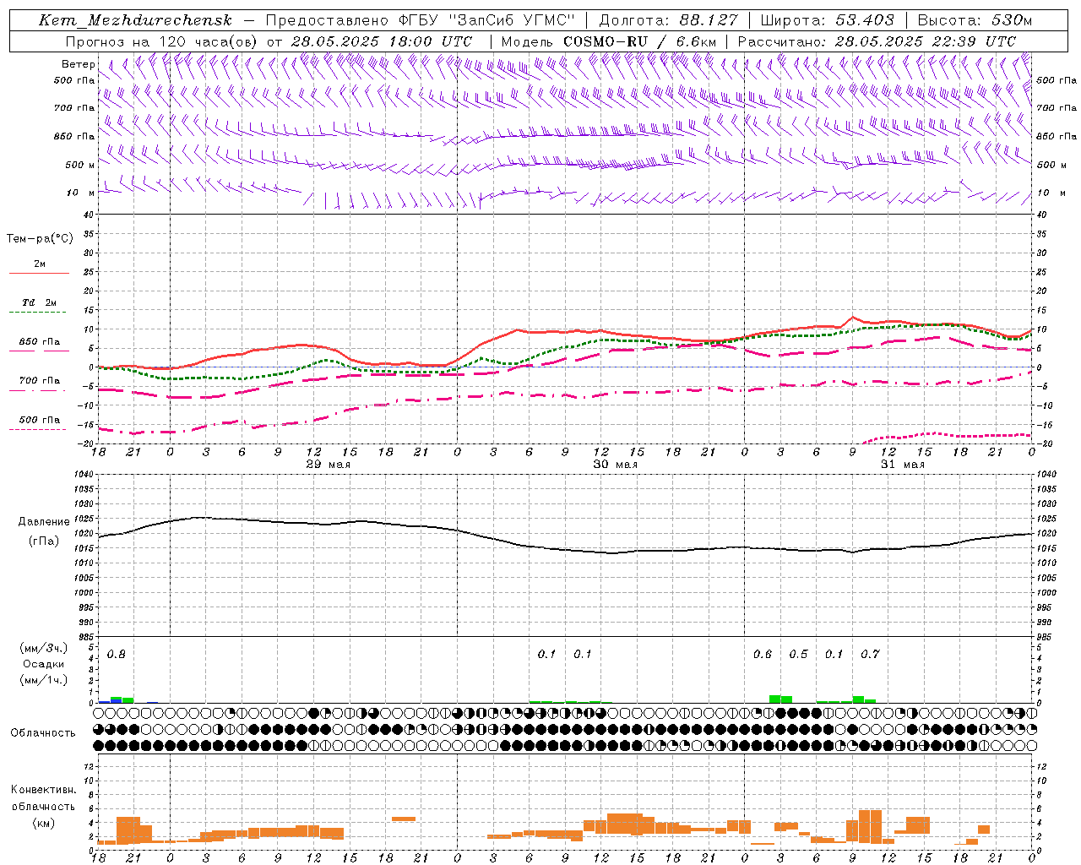
Task: Select the latitude value 53.403
Action: (864, 20)
